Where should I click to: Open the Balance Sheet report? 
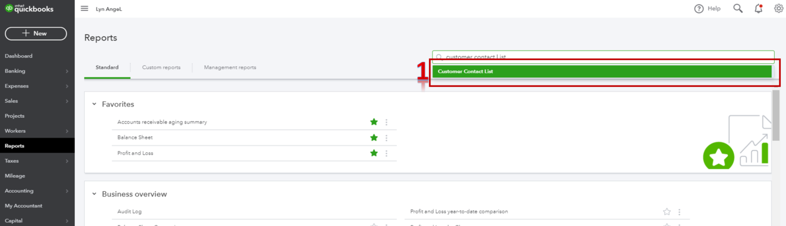(135, 137)
